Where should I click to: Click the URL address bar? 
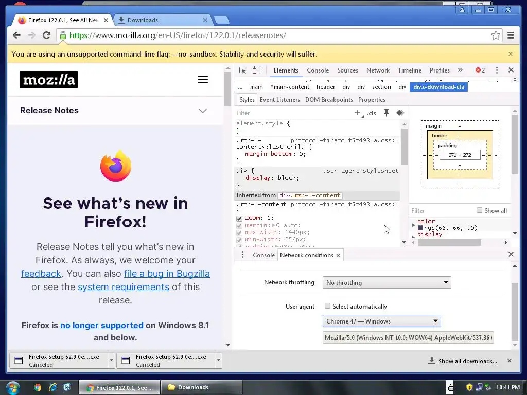pyautogui.click(x=279, y=35)
